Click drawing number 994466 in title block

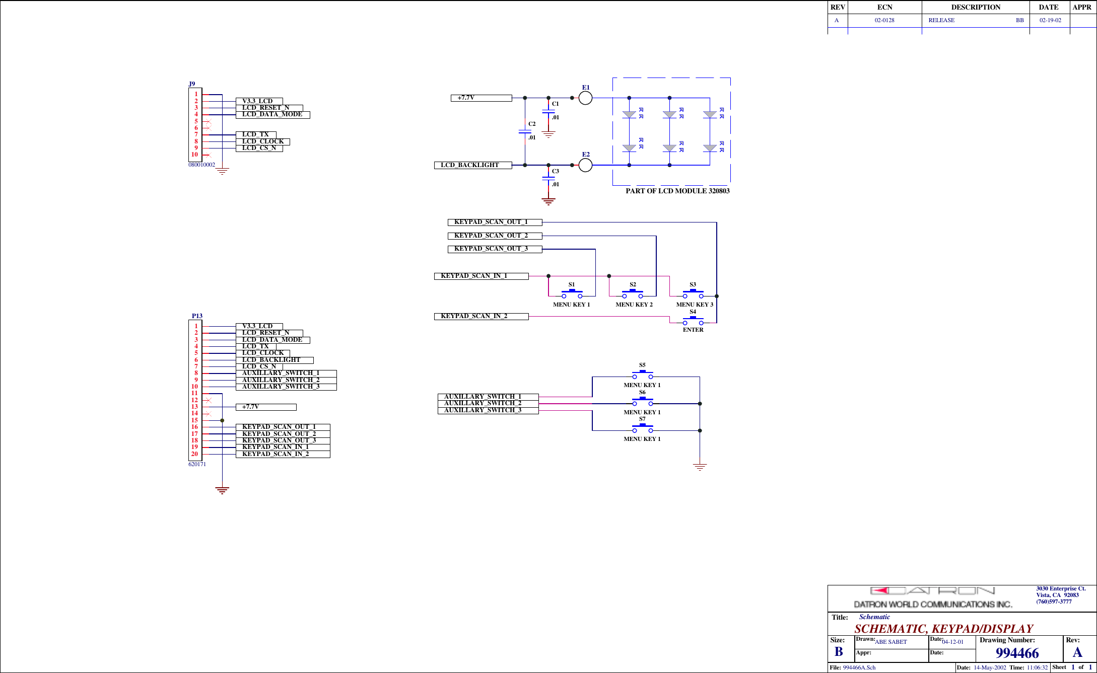click(x=1017, y=653)
